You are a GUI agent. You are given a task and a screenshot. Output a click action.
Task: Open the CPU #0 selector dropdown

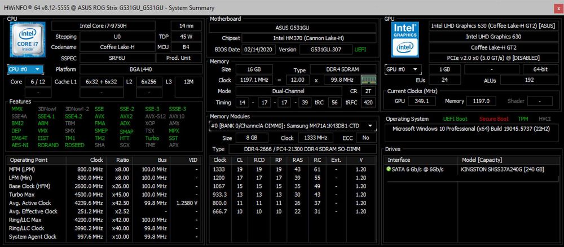point(25,69)
